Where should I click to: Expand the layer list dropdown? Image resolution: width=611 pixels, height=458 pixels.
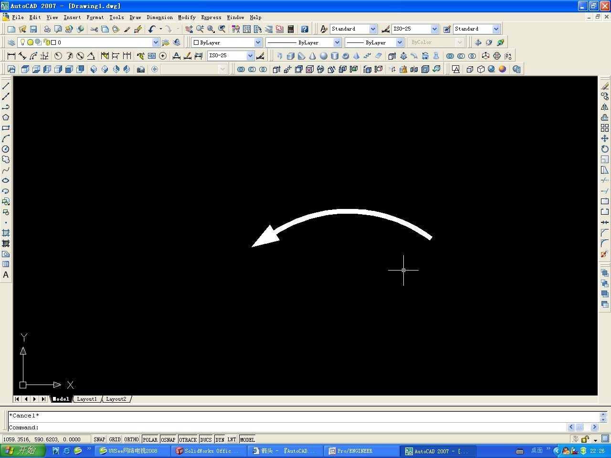pos(156,42)
